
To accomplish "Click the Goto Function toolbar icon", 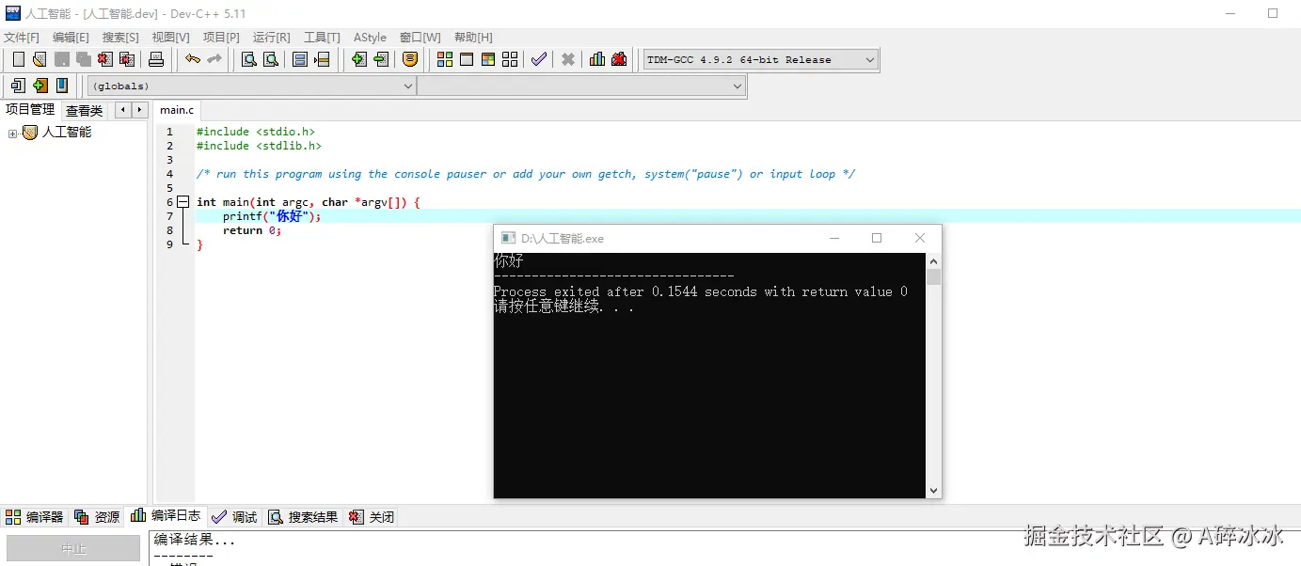I will coord(300,59).
